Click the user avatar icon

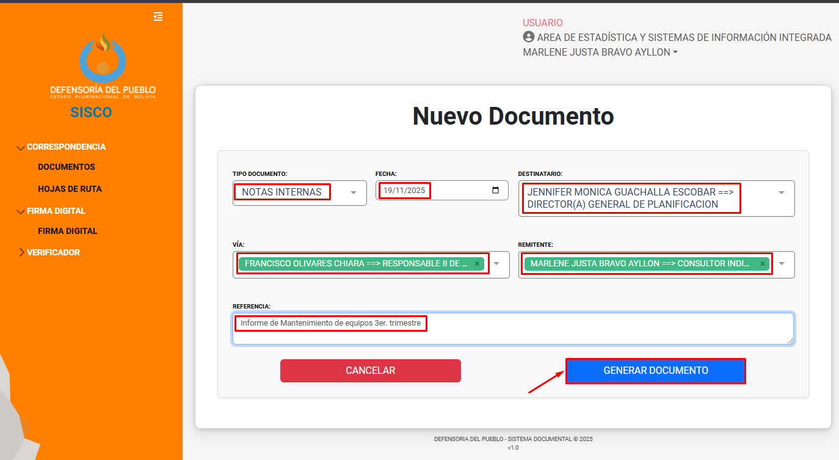point(529,37)
